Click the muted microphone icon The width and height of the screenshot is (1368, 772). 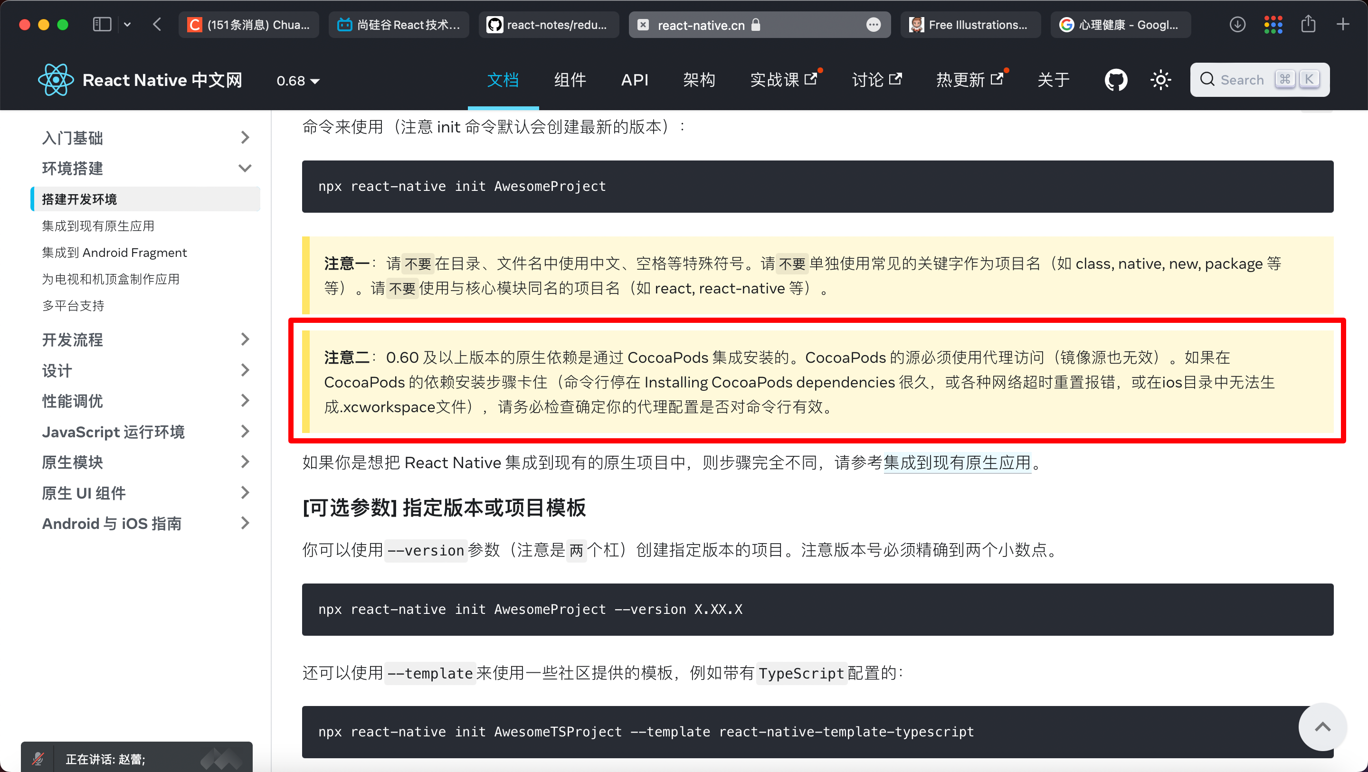(38, 759)
